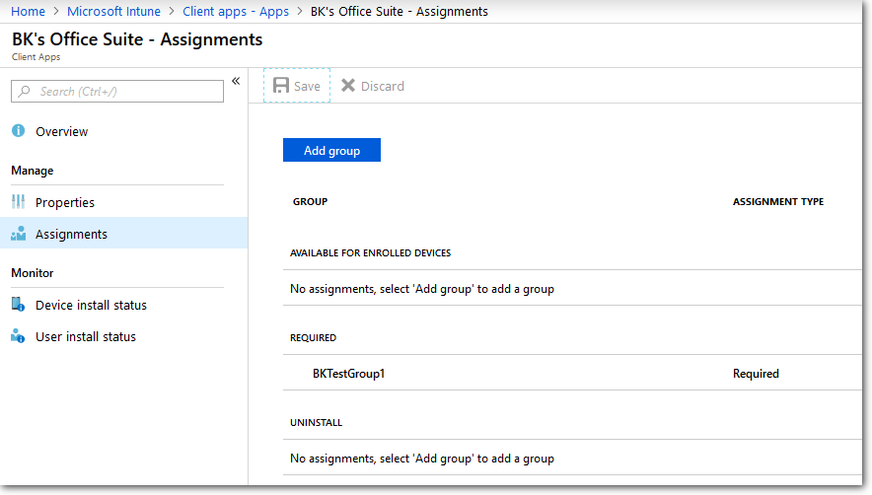
Task: Go to Home breadcrumb link
Action: (x=28, y=12)
